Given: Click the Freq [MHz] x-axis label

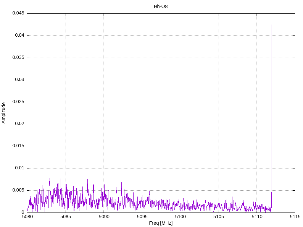Looking at the screenshot, I should 161,223.
